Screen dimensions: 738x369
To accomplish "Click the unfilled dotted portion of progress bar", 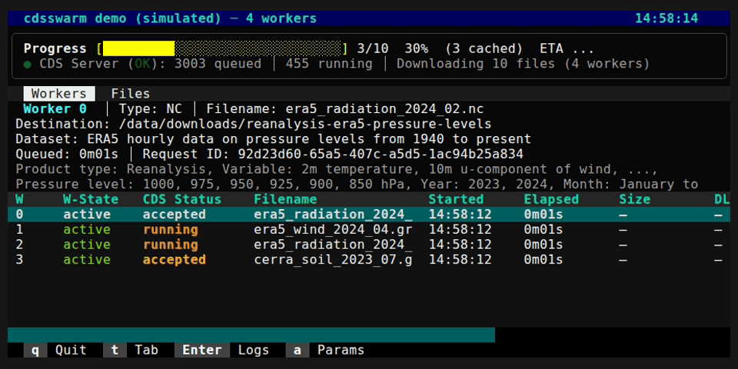I will coord(258,48).
